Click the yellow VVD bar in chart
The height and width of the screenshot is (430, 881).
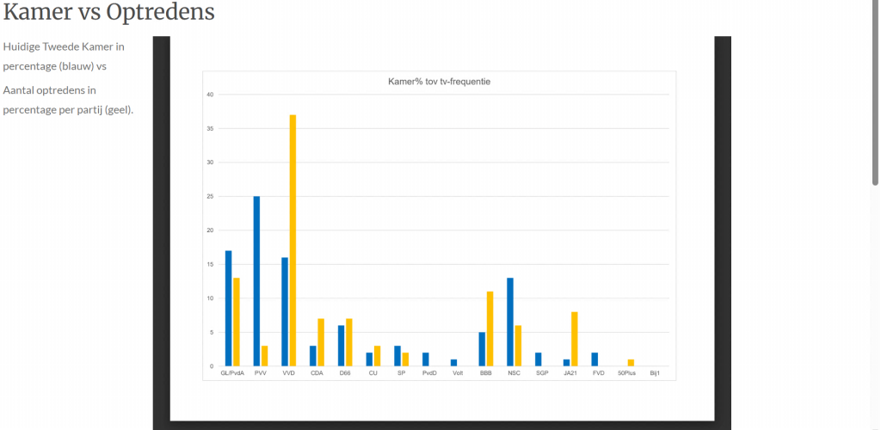(x=293, y=241)
